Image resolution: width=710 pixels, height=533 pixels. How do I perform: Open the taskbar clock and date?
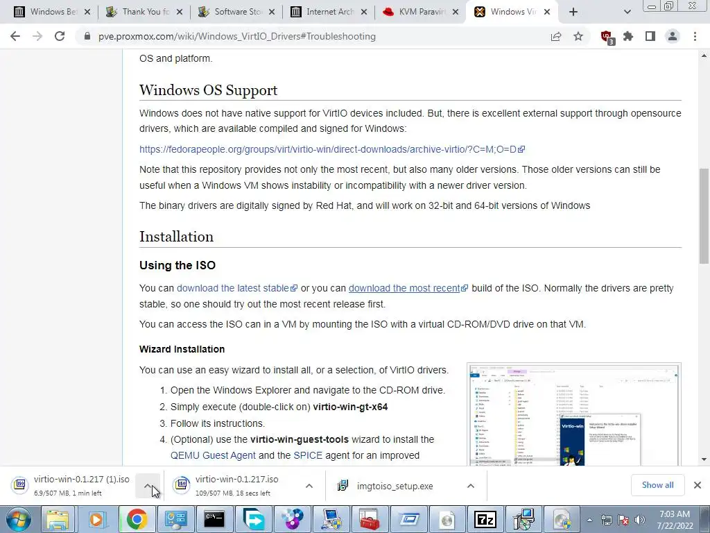pyautogui.click(x=675, y=520)
